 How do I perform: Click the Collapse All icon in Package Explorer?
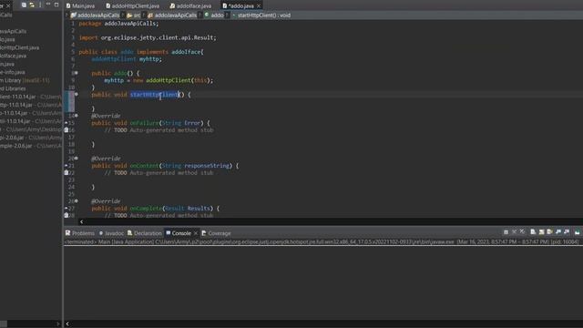[24, 5]
